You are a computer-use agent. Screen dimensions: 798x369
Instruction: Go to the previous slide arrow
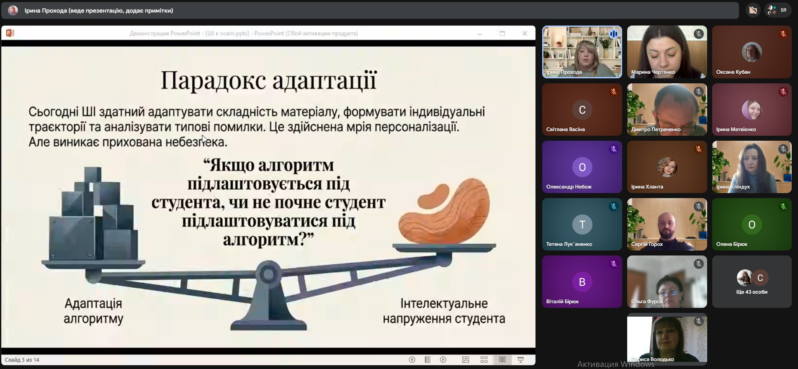[x=412, y=360]
